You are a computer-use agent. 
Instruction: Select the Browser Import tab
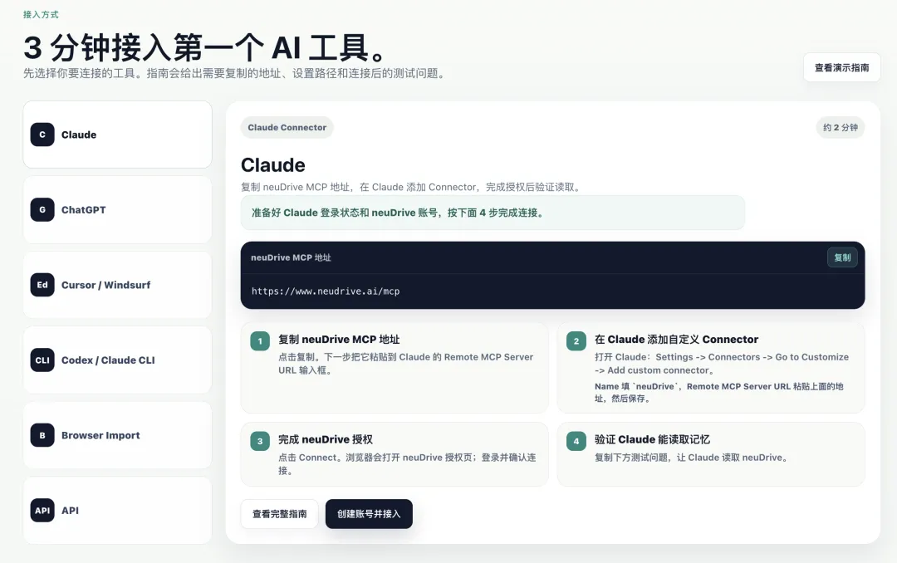click(117, 435)
